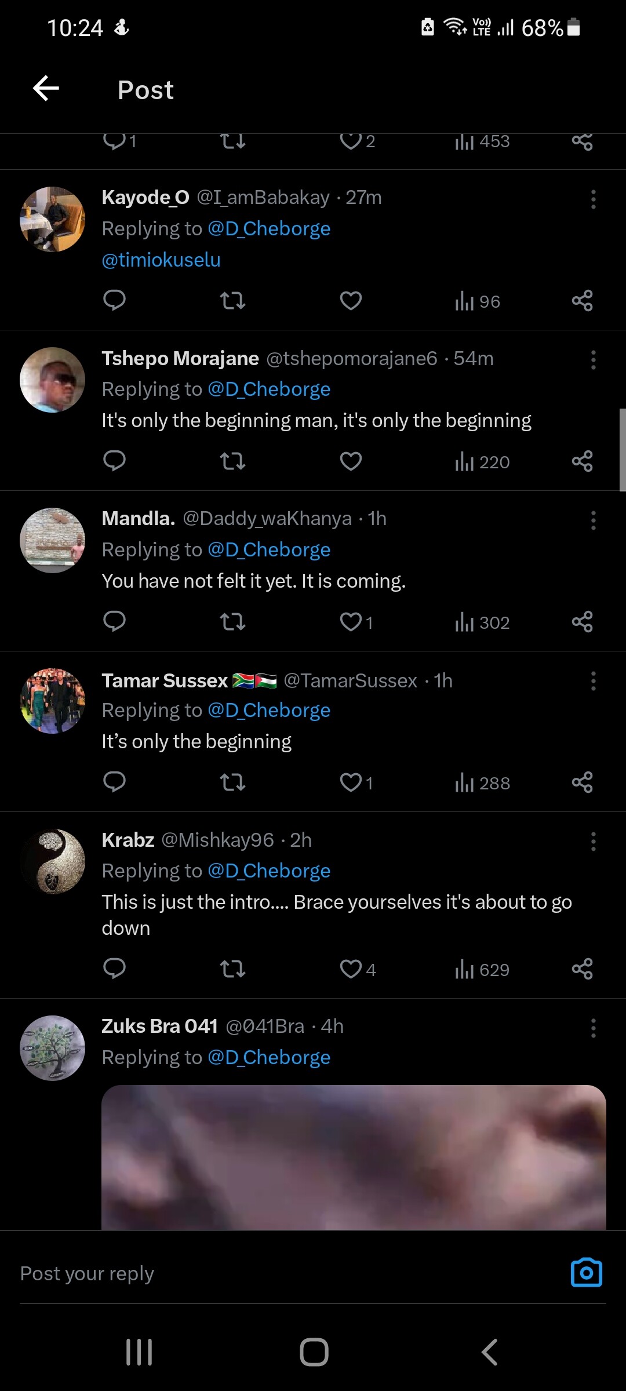
Task: Share Krabz's reply
Action: coord(582,969)
